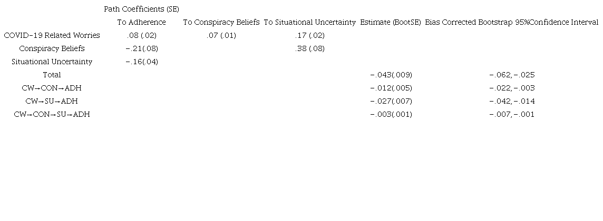Click the '−.042,−.014' confidence interval cell

[511, 102]
